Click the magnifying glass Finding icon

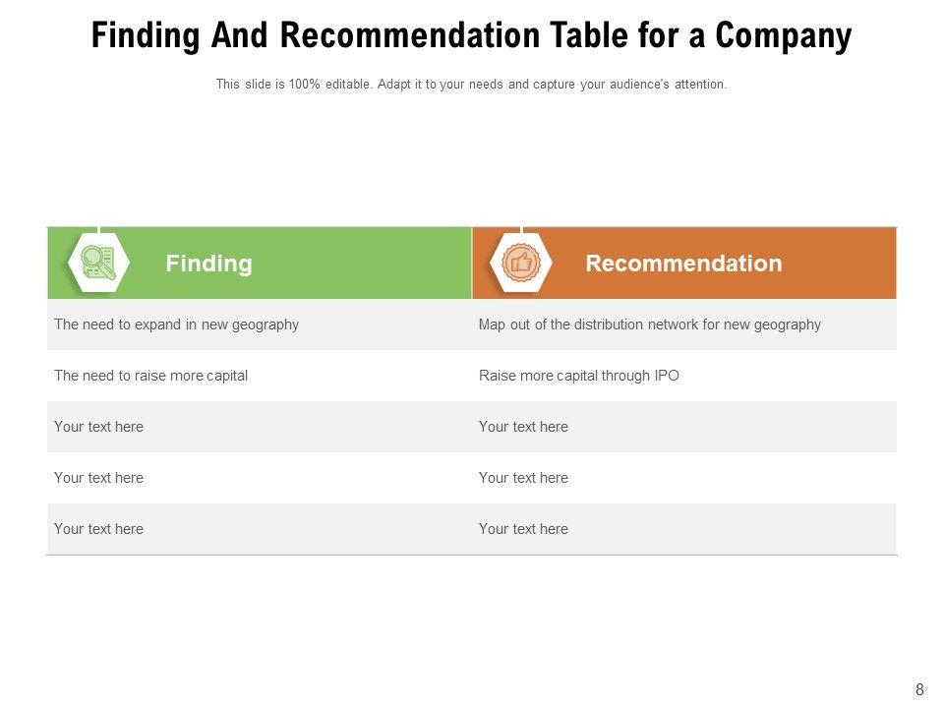(x=98, y=263)
